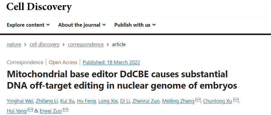Open author Yinghui Wei's profile
This screenshot has height=115, width=271.
[x=20, y=101]
